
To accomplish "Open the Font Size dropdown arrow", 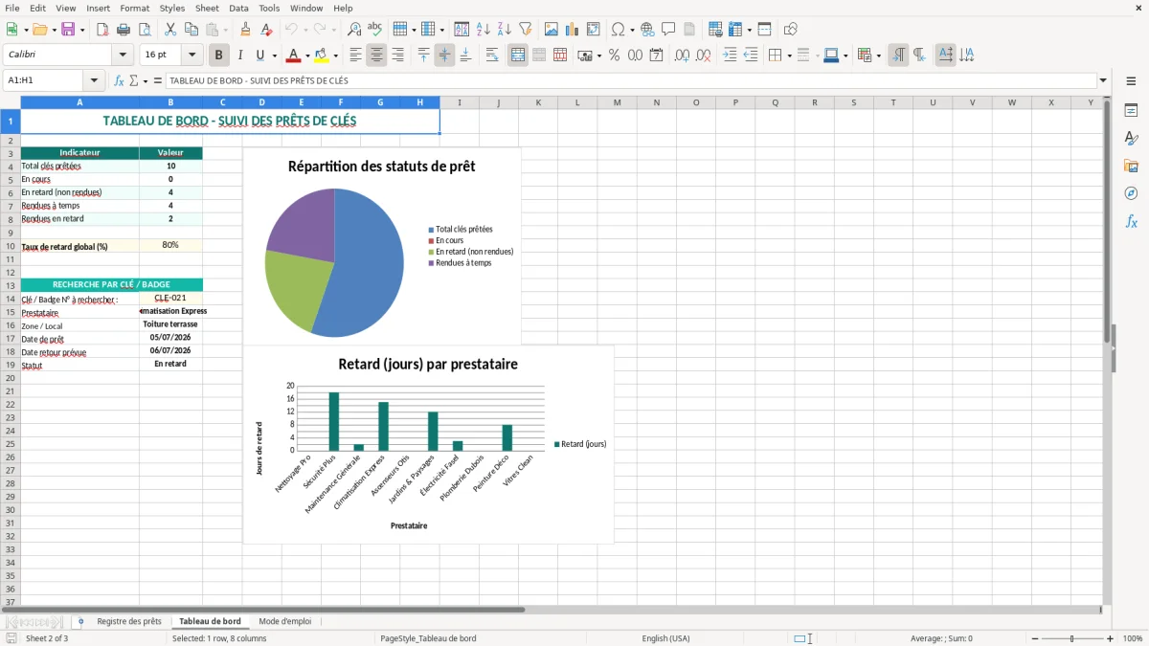I will (192, 56).
